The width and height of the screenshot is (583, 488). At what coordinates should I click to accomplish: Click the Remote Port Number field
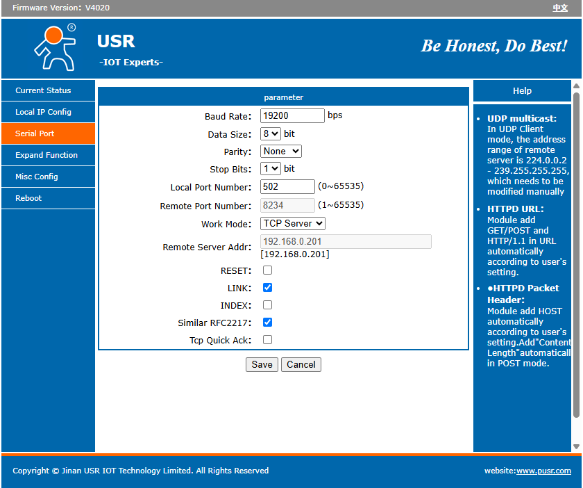click(287, 205)
